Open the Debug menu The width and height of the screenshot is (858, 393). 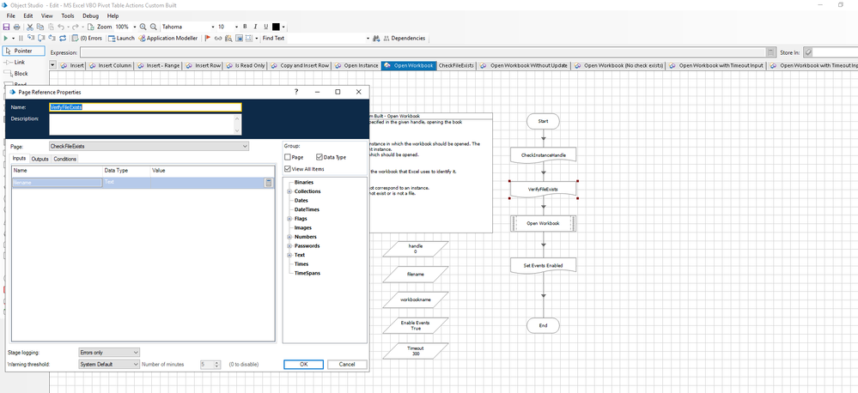point(90,15)
